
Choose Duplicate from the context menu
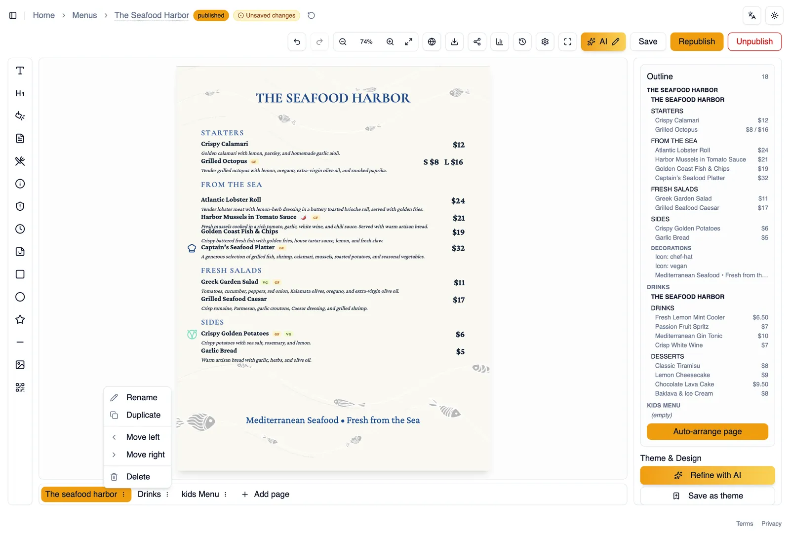pyautogui.click(x=137, y=415)
